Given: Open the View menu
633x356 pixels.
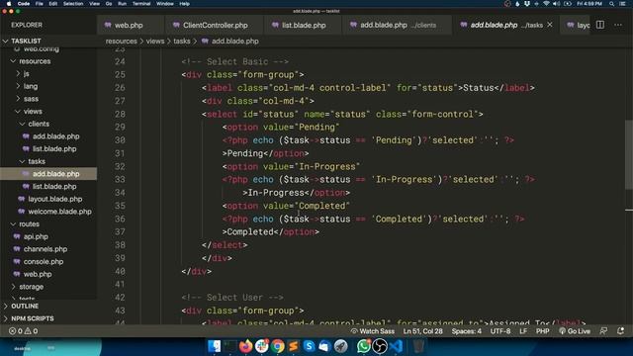Looking at the screenshot, I should click(95, 4).
